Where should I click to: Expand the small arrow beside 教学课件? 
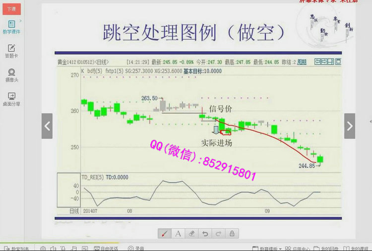pos(21,21)
